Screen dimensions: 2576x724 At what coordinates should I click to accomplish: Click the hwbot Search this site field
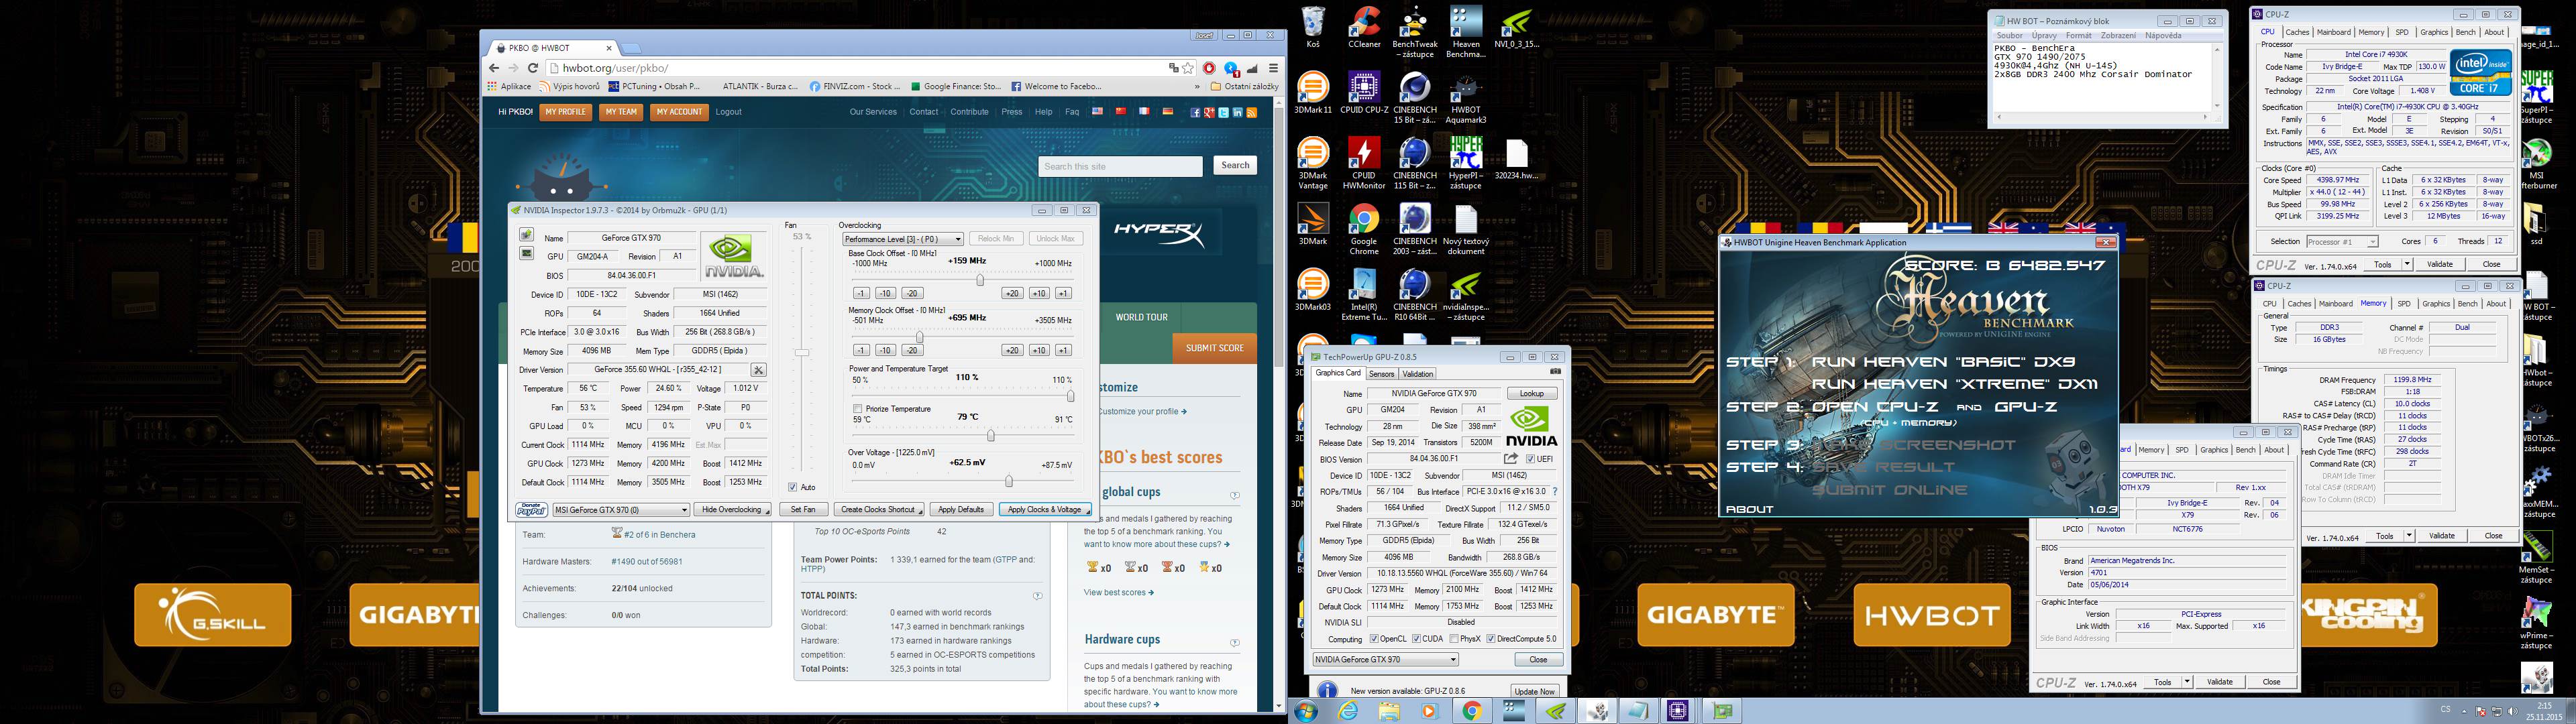coord(1120,166)
